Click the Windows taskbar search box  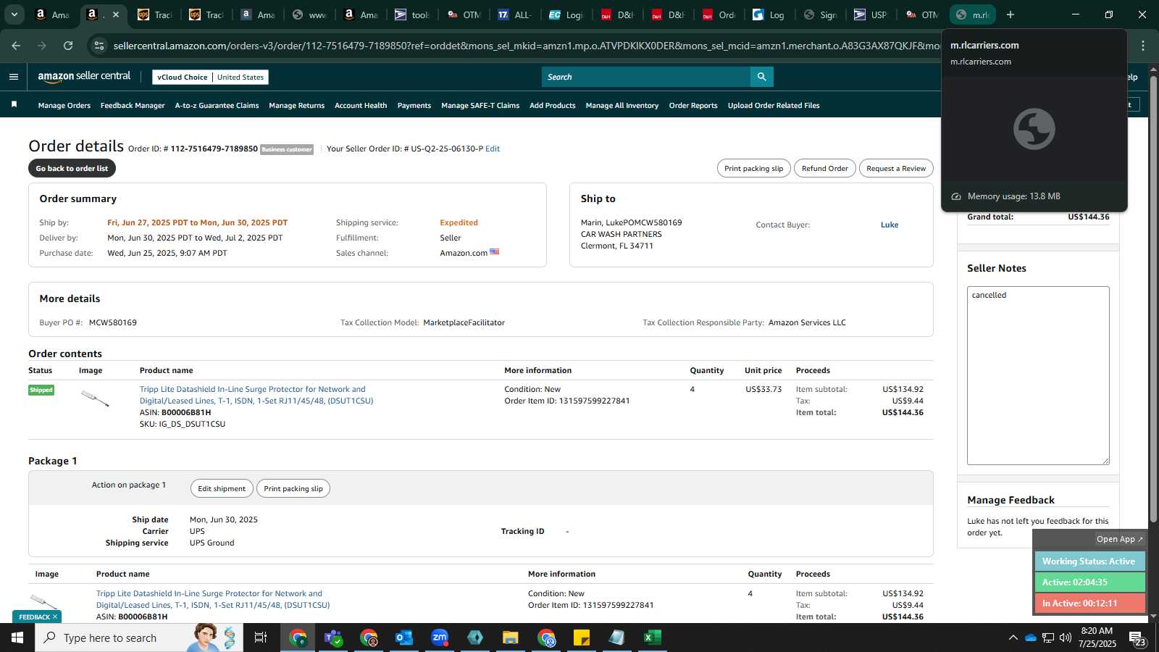pyautogui.click(x=139, y=638)
